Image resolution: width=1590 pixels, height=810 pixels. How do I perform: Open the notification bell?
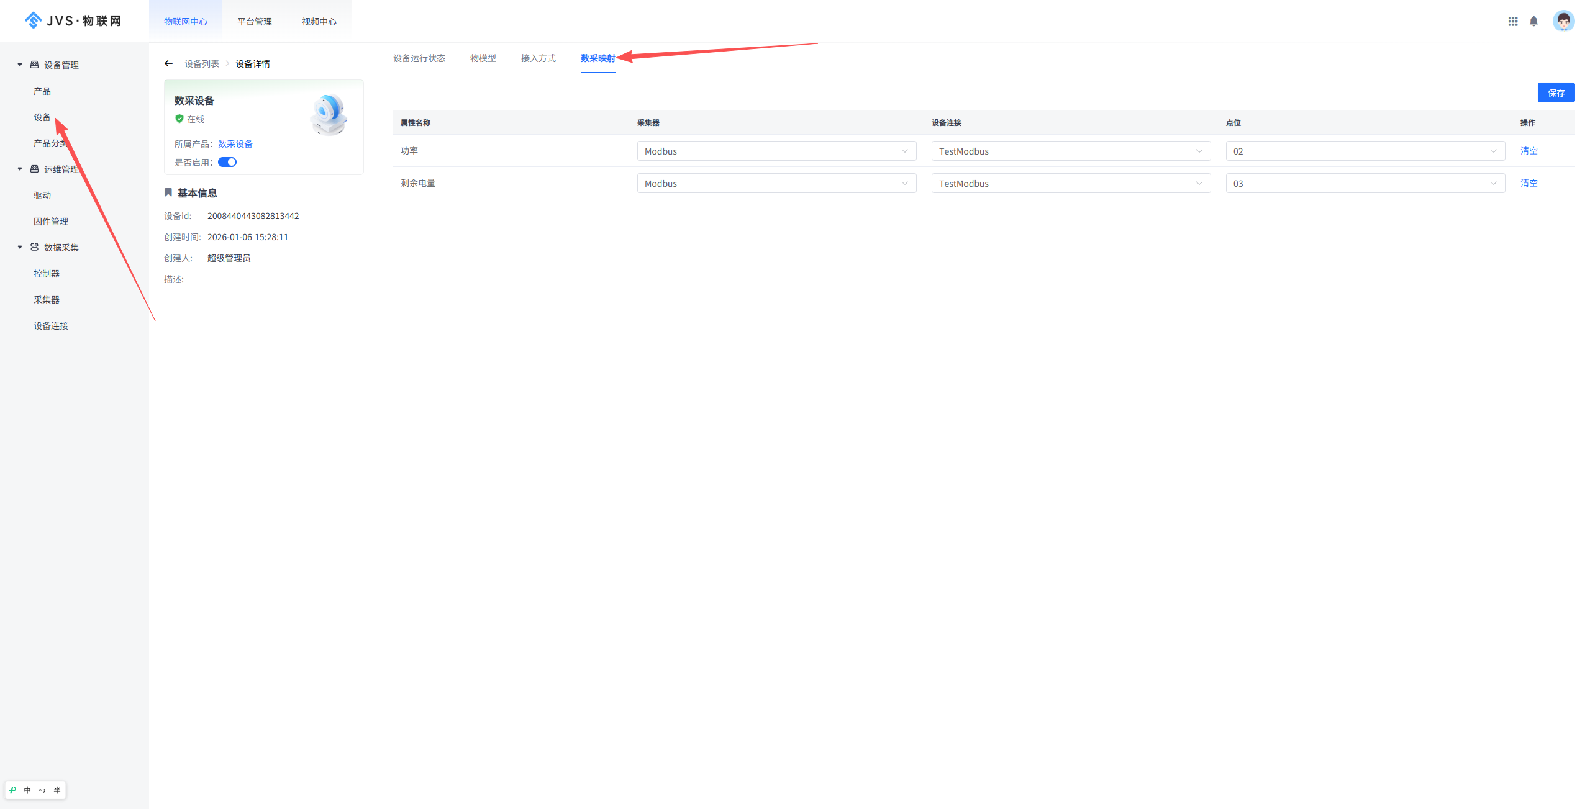pyautogui.click(x=1533, y=21)
